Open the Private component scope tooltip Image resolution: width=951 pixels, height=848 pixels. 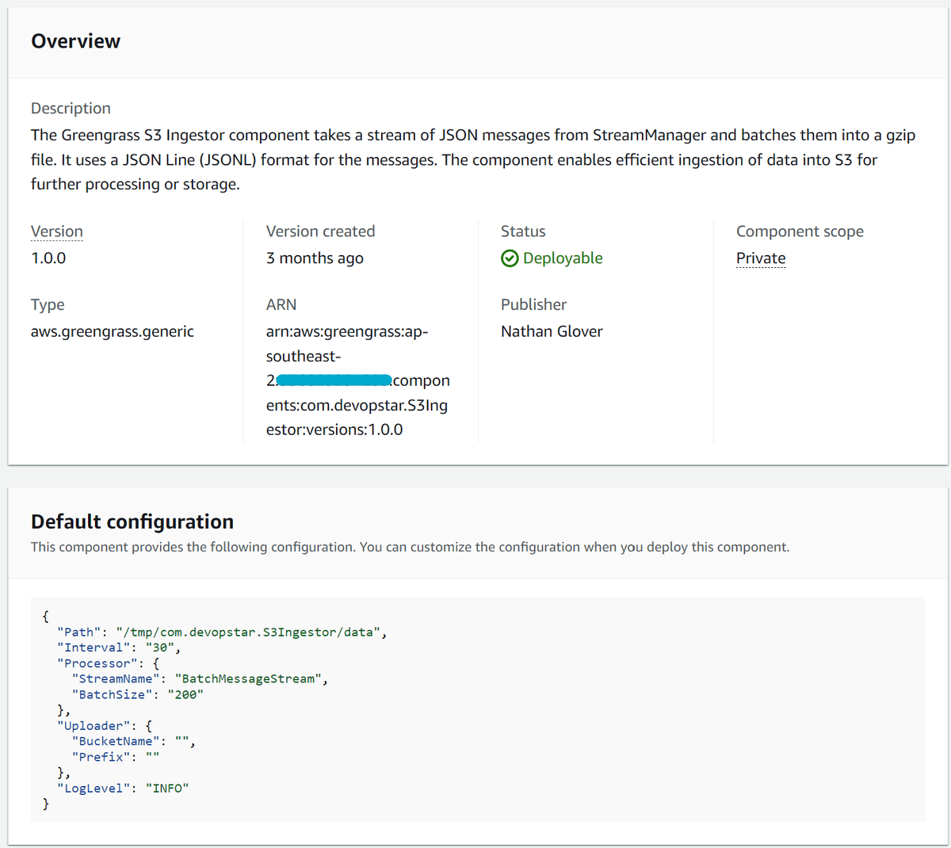[x=760, y=258]
